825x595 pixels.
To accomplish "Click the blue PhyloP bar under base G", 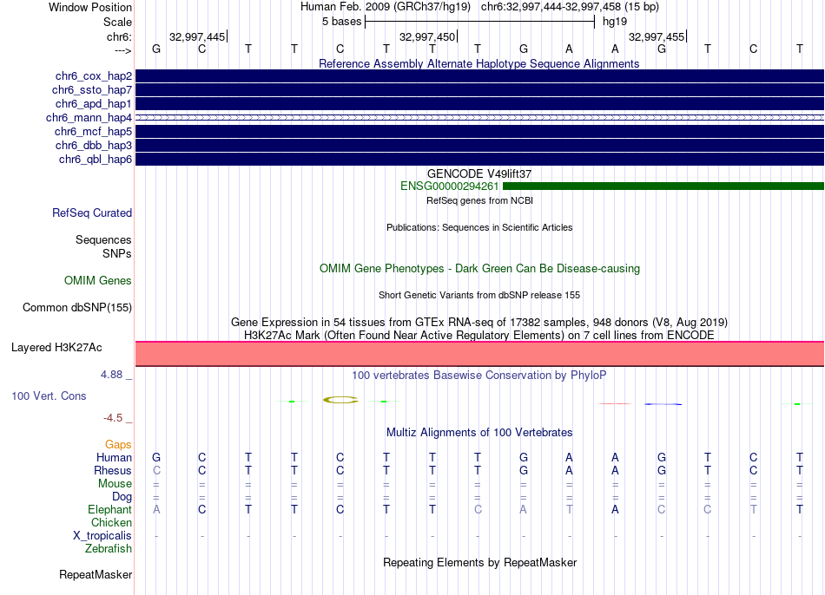I will 663,404.
